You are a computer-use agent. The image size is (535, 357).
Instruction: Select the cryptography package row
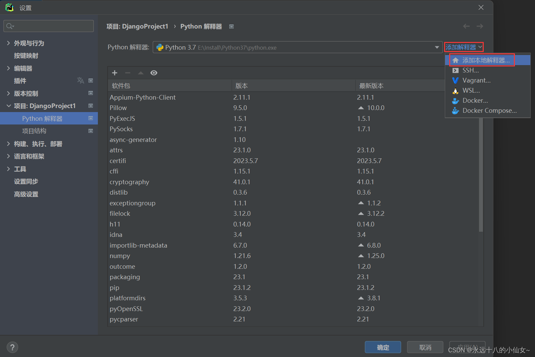(294, 182)
